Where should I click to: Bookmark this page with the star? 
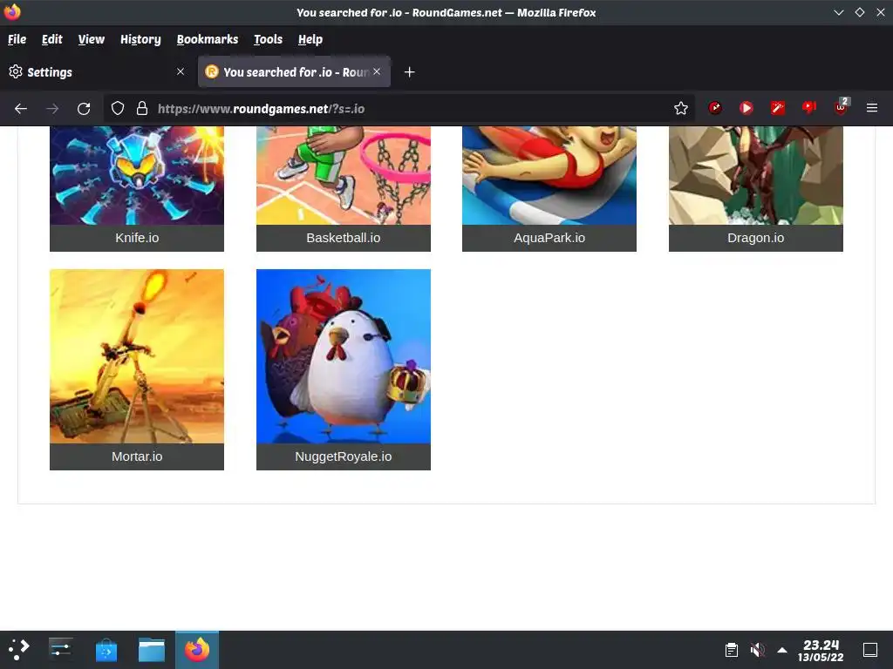[680, 108]
